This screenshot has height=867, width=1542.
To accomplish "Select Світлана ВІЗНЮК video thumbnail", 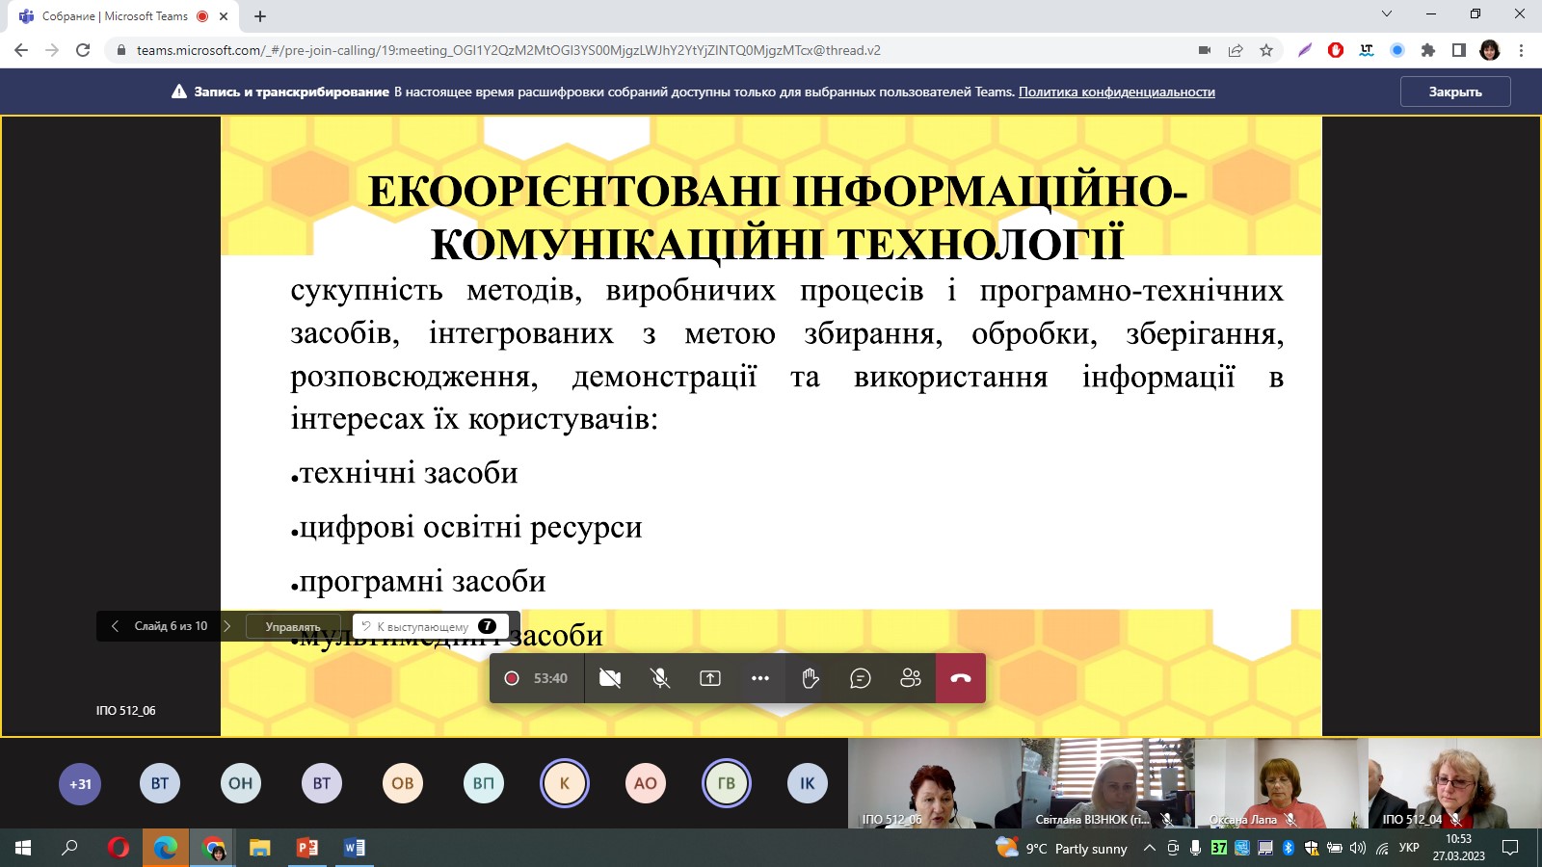I will tap(1107, 782).
